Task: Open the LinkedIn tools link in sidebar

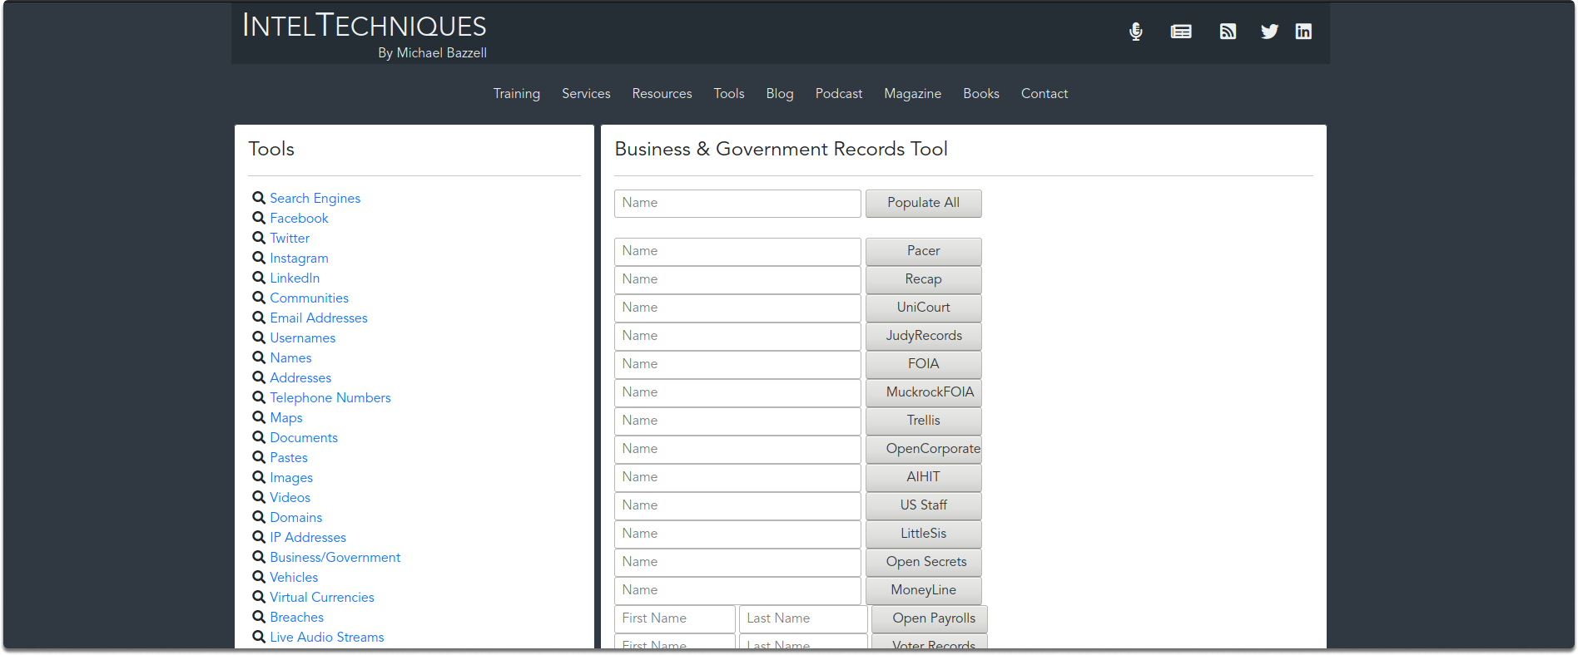Action: coord(295,278)
